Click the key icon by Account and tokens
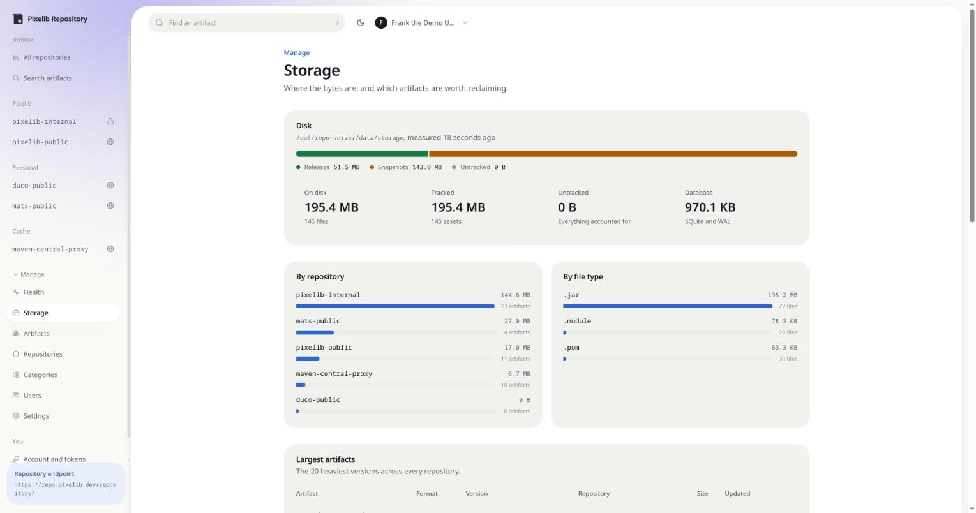Image resolution: width=976 pixels, height=513 pixels. [x=16, y=459]
